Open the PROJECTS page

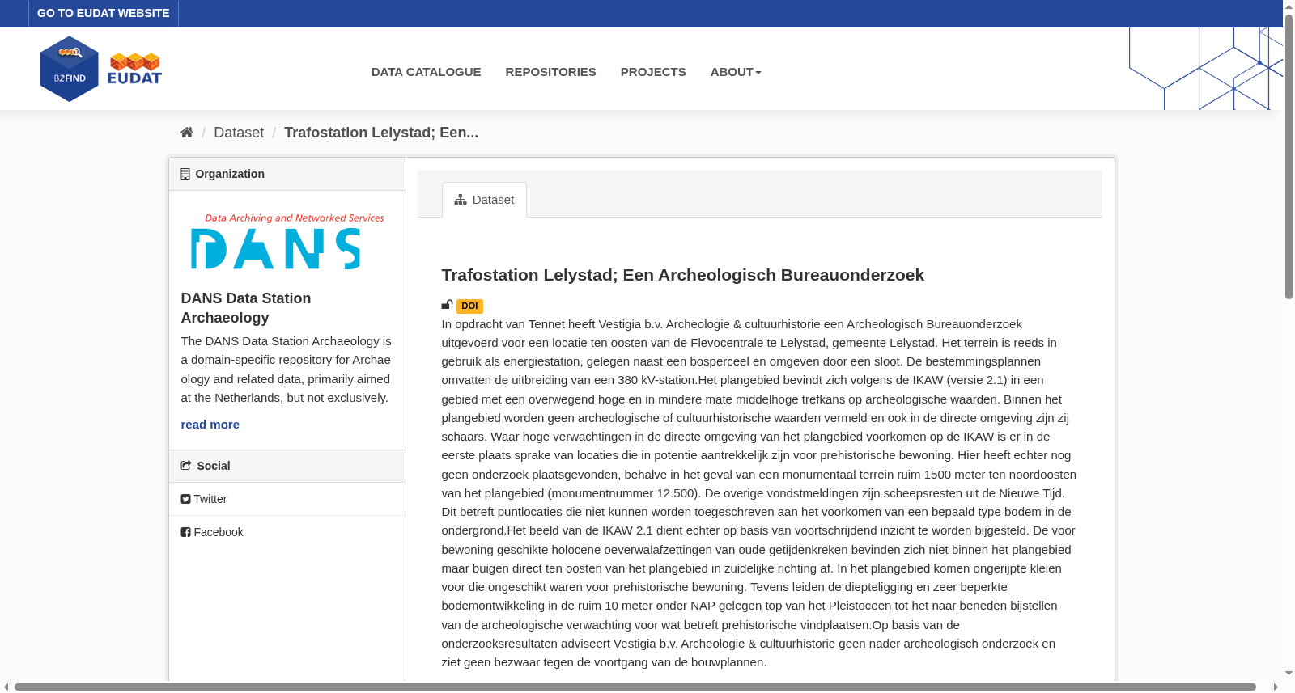click(x=653, y=72)
